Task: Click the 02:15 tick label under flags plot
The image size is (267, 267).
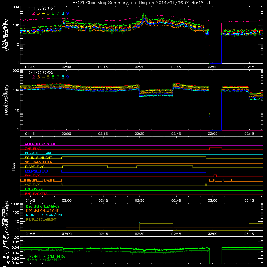Action: point(103,201)
